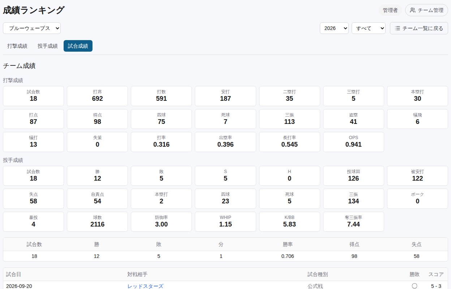Viewport: 451px width, 289px height.
Task: Click the list icon on チーム一覧に戻る button
Action: (398, 28)
